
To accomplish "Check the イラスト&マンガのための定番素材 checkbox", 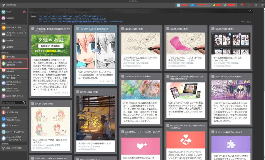I will click(213, 76).
